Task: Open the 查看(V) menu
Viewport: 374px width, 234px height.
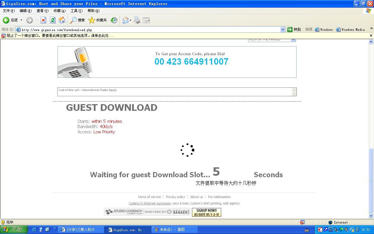Action: point(42,11)
